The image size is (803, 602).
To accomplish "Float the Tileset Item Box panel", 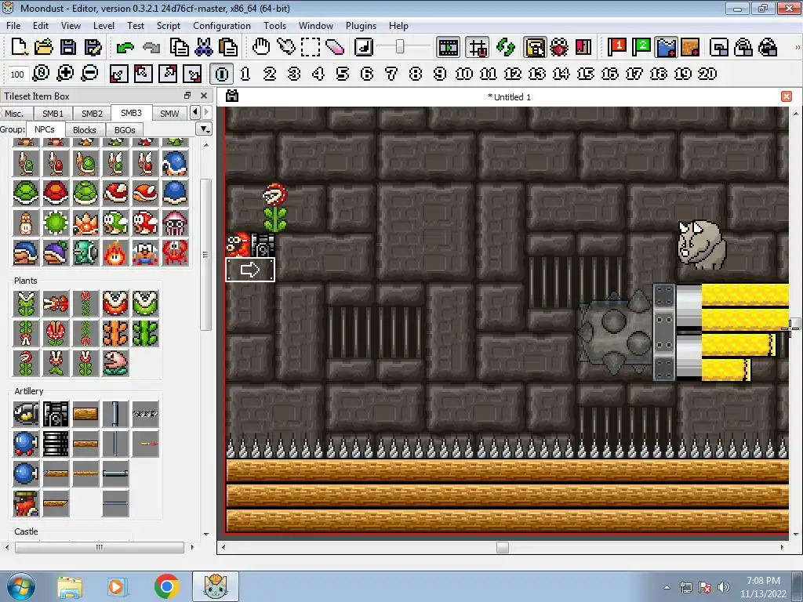I will point(187,96).
